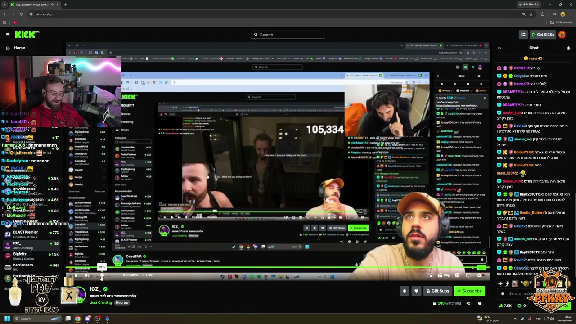576x324 pixels.
Task: Toggle stream notification bell
Action: [x=404, y=291]
